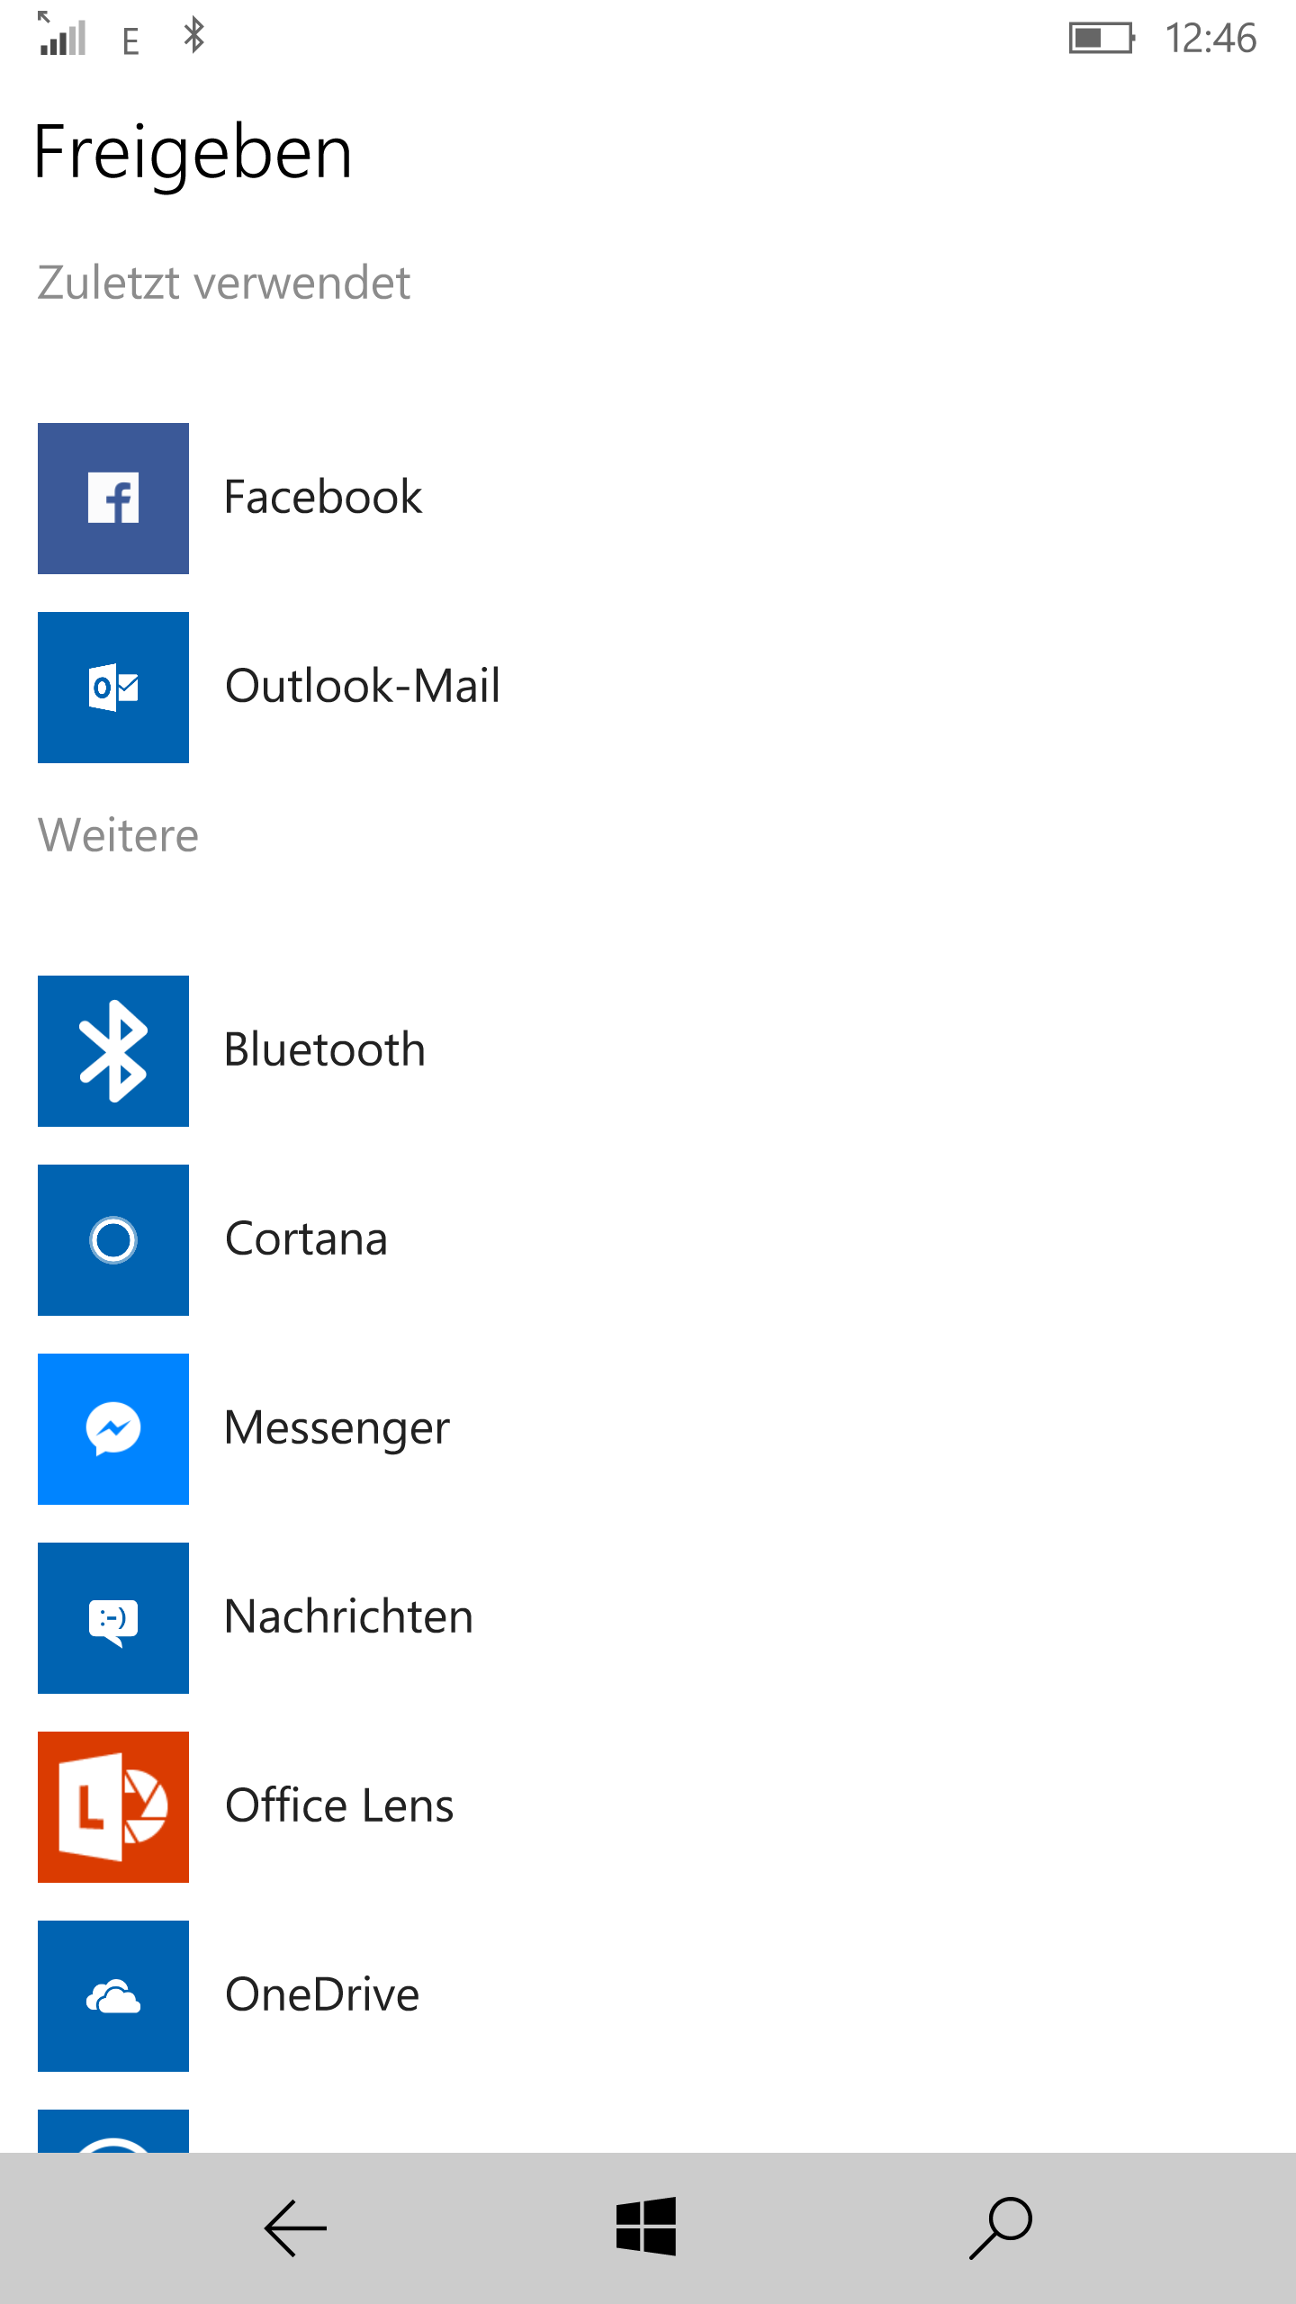Tap the Zuletzt verwendet section header
This screenshot has height=2304, width=1296.
[x=224, y=283]
